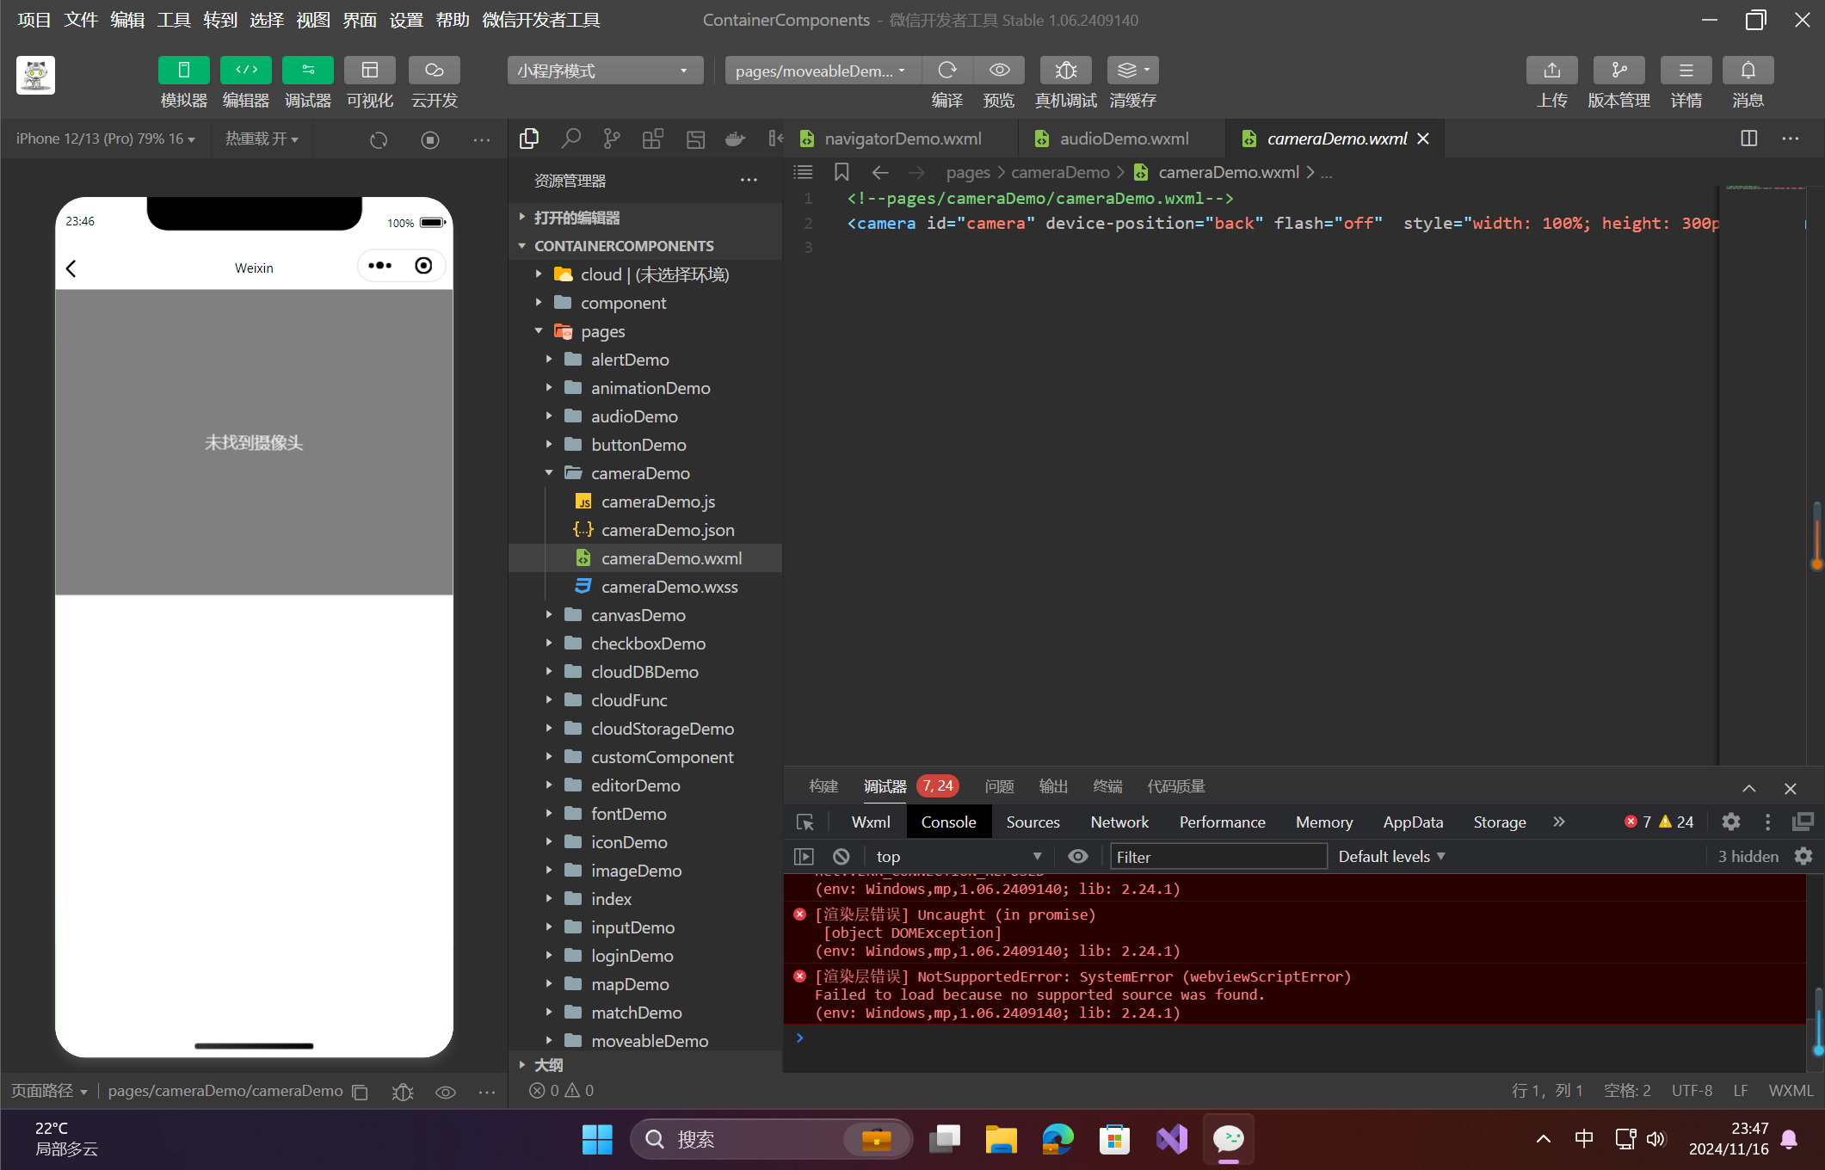Click the 热重载 开 button
Image resolution: width=1825 pixels, height=1170 pixels.
click(x=262, y=139)
